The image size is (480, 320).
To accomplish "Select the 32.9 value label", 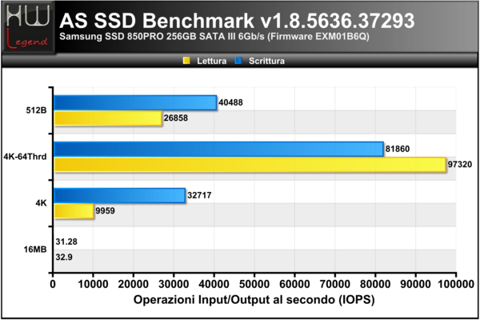I will (x=64, y=258).
